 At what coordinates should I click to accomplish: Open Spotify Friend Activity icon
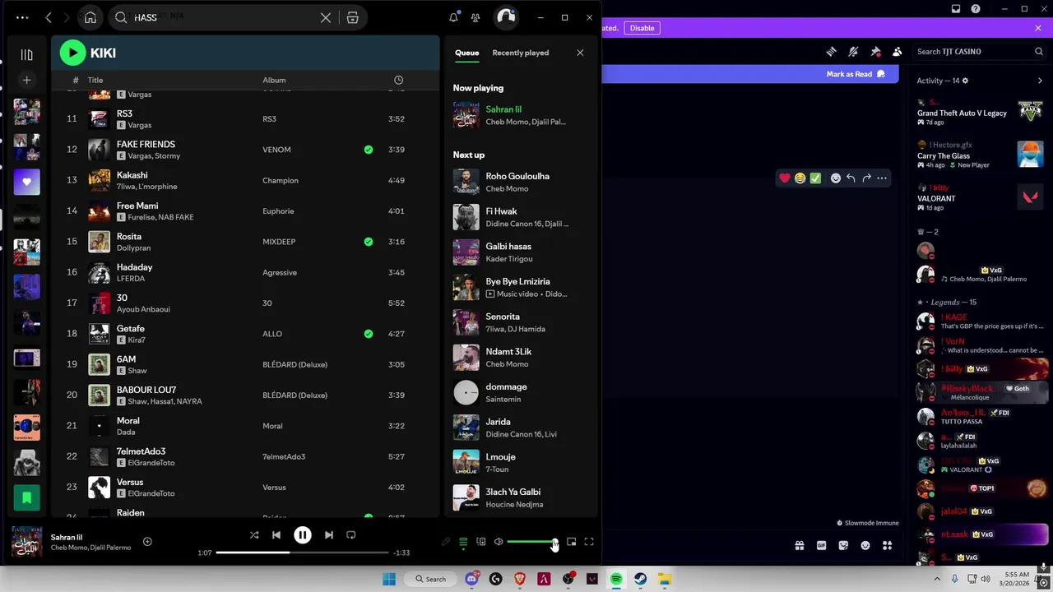[x=475, y=17]
